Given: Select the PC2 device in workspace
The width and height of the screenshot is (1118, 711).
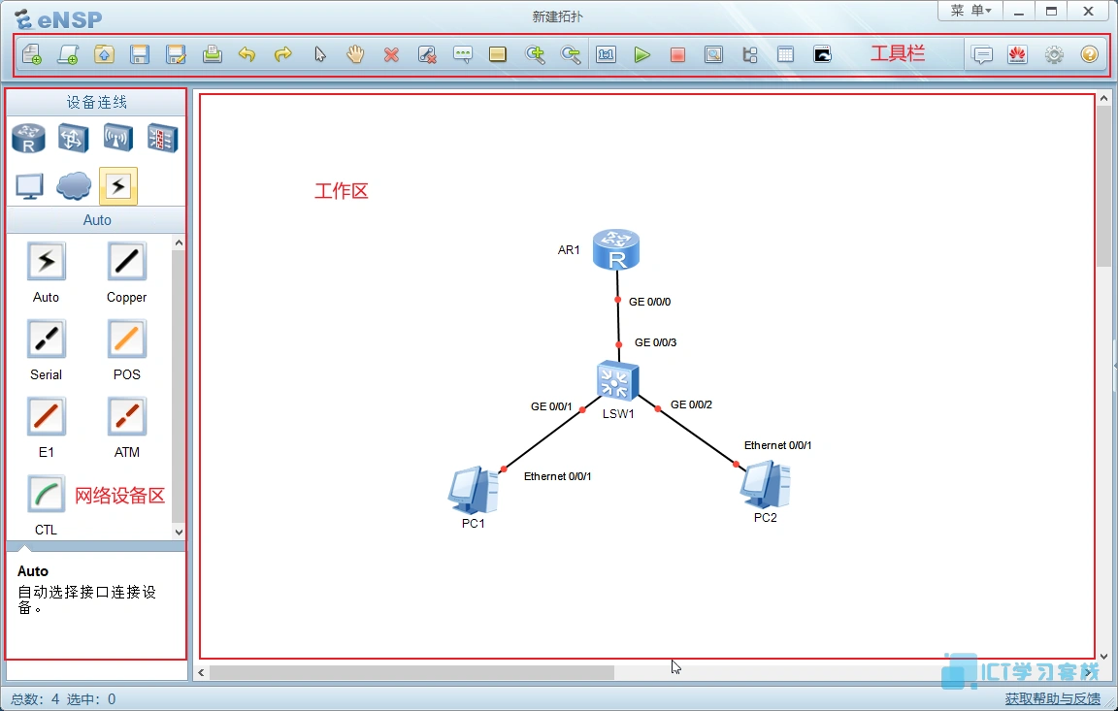Looking at the screenshot, I should [x=765, y=484].
